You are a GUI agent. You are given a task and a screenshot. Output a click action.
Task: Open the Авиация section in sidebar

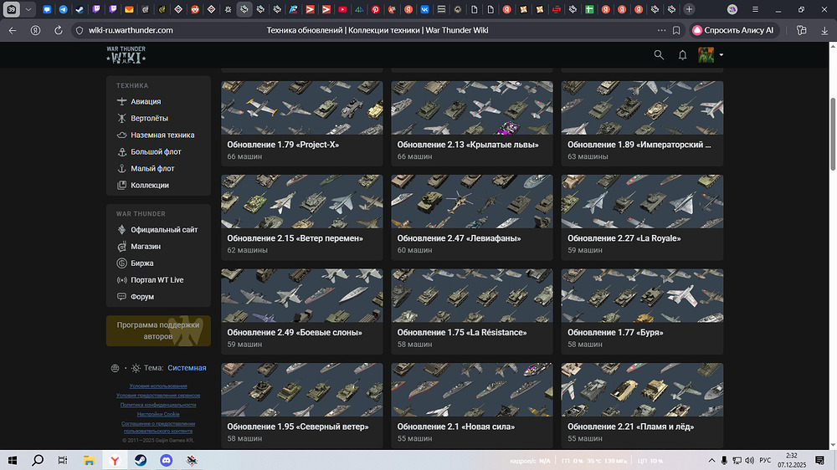[x=145, y=102]
